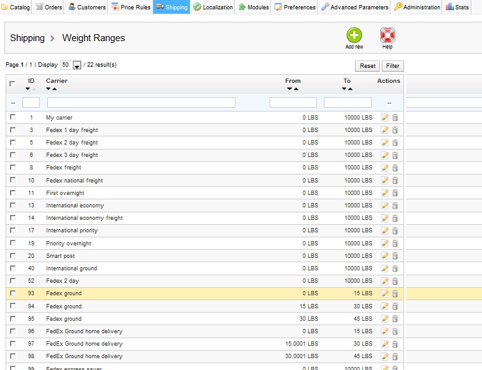
Task: Select checkbox for International priority row
Action: [12, 230]
